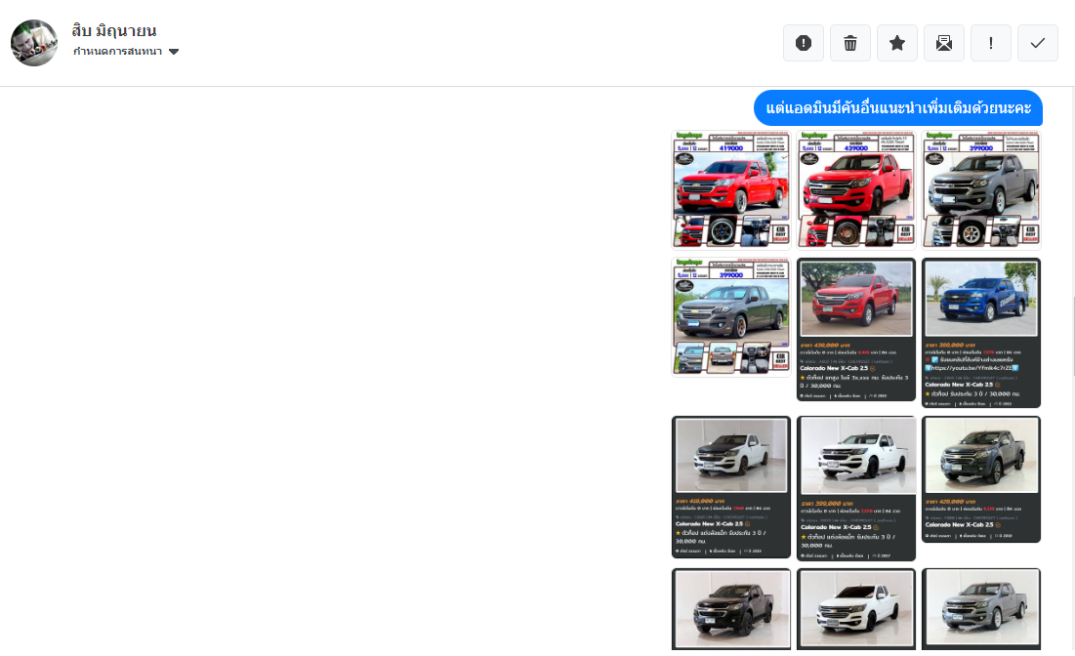Open red pickup flyer priced 419000
This screenshot has height=656, width=1075.
click(x=731, y=189)
